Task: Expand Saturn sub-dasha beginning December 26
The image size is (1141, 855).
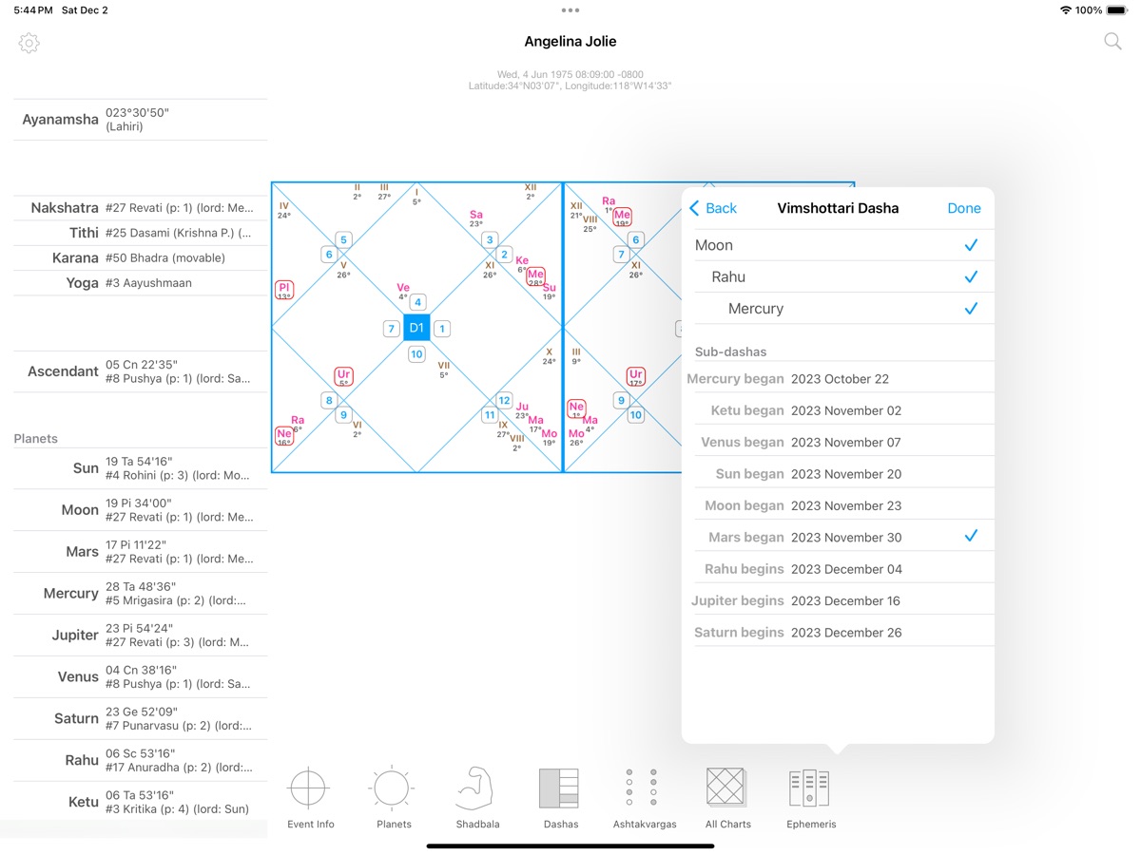Action: point(839,633)
